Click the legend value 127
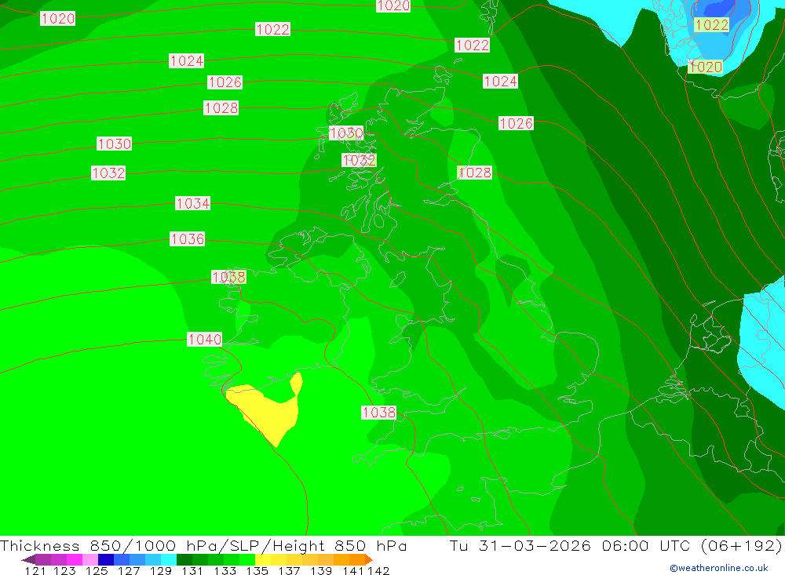This screenshot has height=575, width=785. click(129, 570)
